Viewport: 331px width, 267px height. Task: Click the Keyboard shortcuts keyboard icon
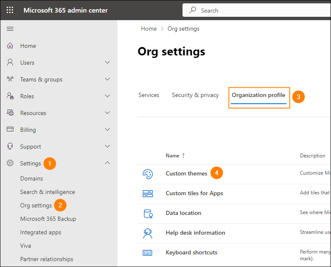pos(148,253)
